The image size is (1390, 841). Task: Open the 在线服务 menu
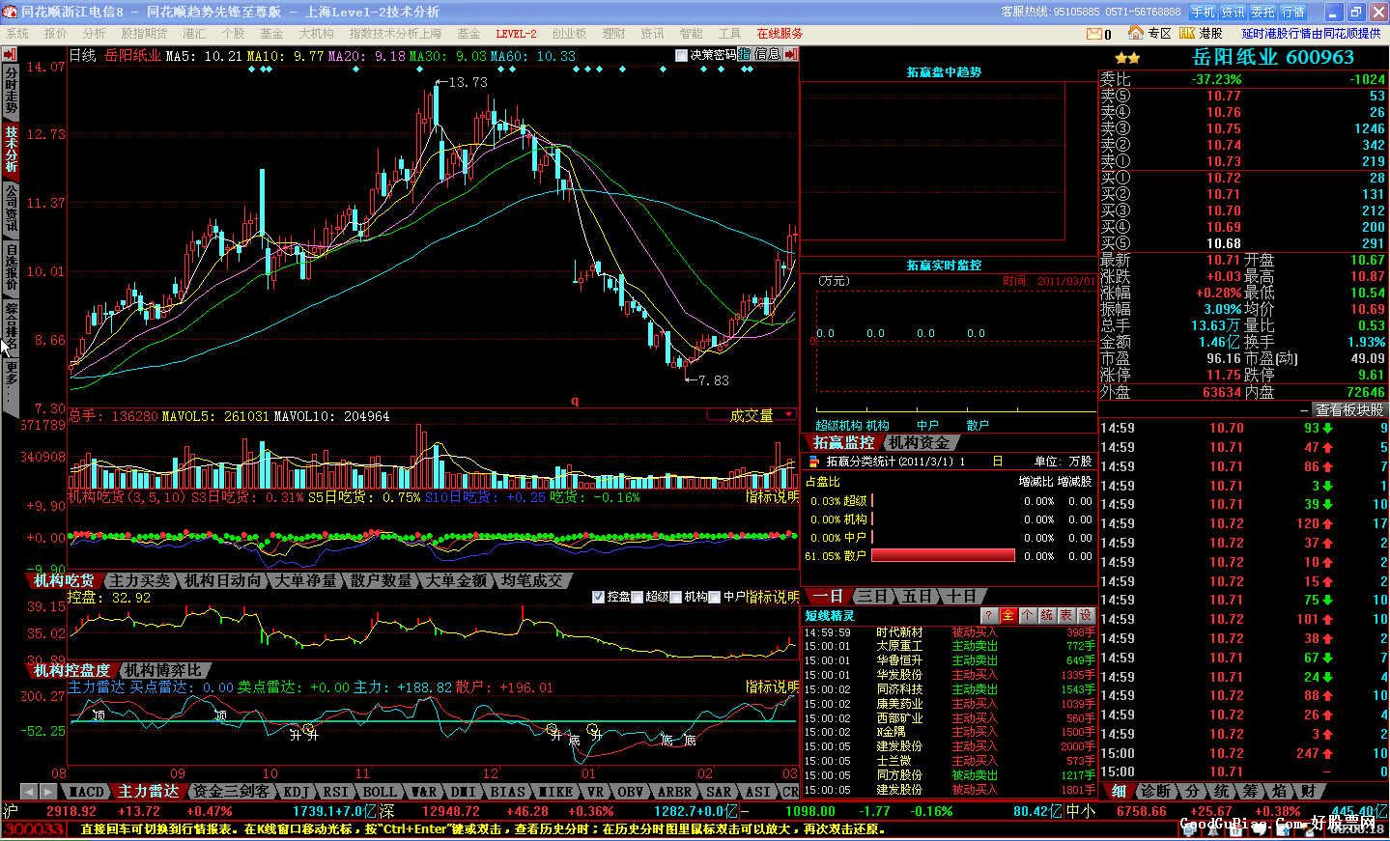click(x=780, y=34)
